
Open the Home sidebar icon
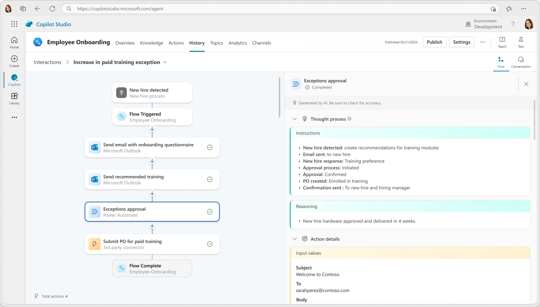[x=14, y=42]
